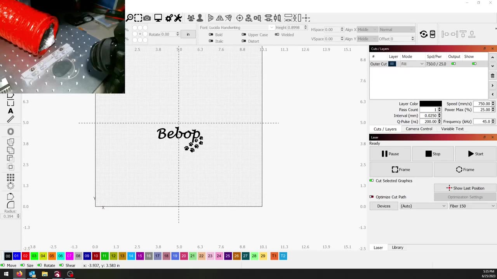Screen dimensions: 497x279
Task: Open the (Auto) port dropdown
Action: click(423, 206)
